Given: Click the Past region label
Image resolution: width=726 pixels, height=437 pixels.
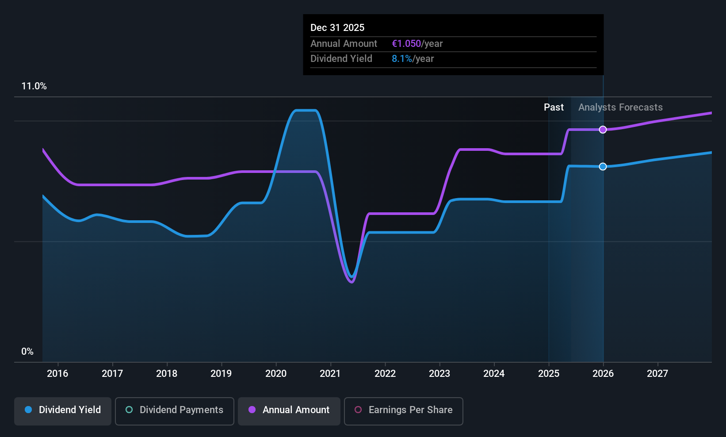Looking at the screenshot, I should tap(554, 107).
